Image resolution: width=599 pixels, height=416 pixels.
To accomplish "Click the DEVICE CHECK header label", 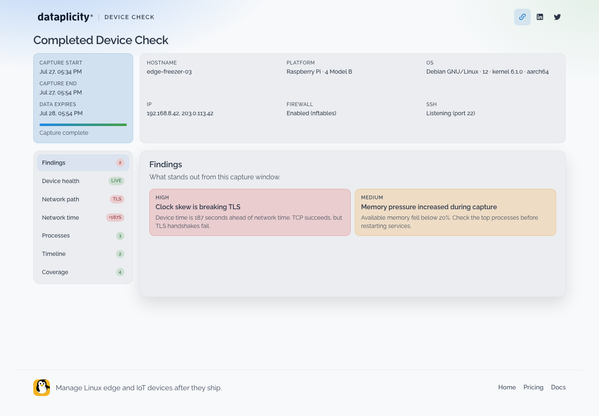I will (129, 17).
